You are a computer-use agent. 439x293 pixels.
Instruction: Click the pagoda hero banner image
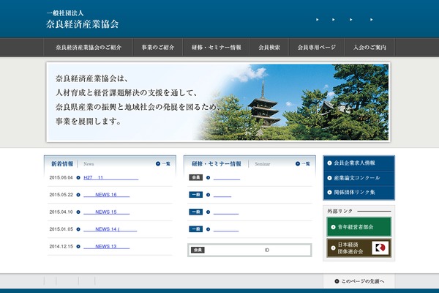218,102
